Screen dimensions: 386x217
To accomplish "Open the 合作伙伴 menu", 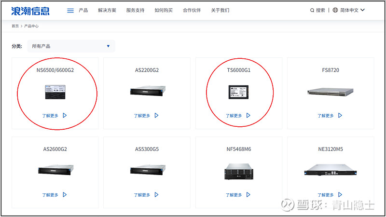I will (192, 10).
